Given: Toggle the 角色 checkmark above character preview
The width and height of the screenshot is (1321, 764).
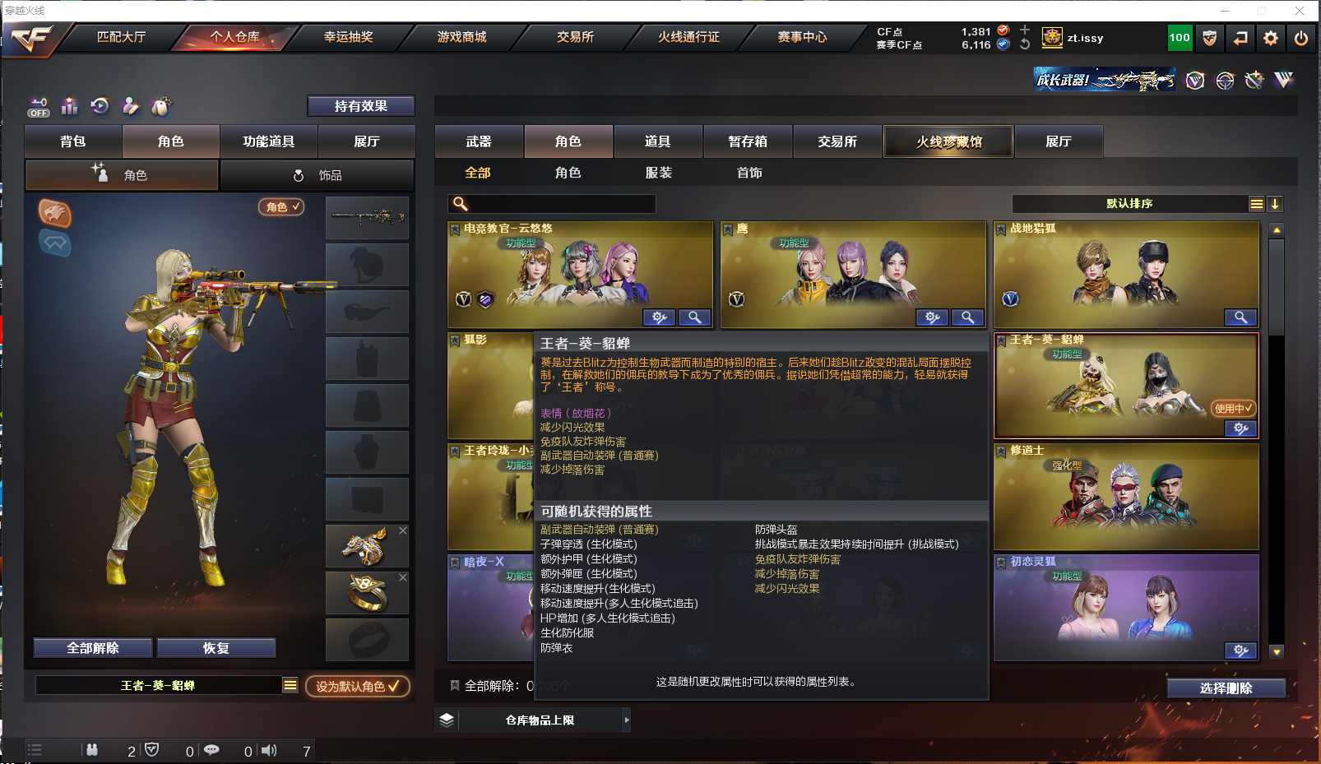Looking at the screenshot, I should pos(281,207).
